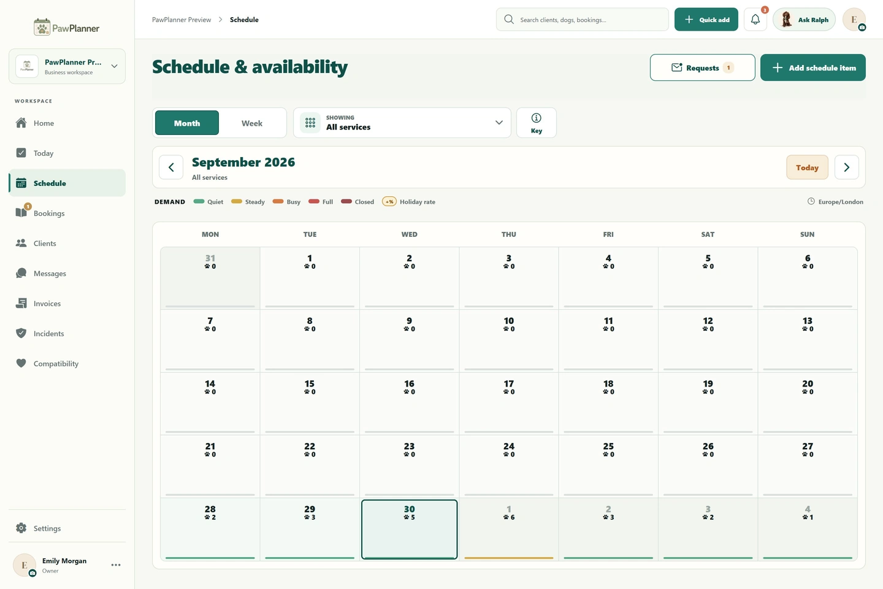Screen dimensions: 883x589
Task: Go to next month arrow
Action: (x=846, y=167)
